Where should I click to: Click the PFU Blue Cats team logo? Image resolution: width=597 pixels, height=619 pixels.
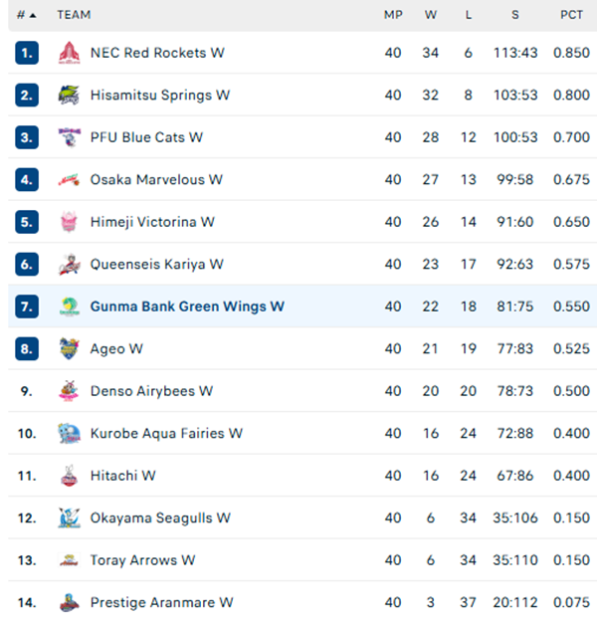69,137
